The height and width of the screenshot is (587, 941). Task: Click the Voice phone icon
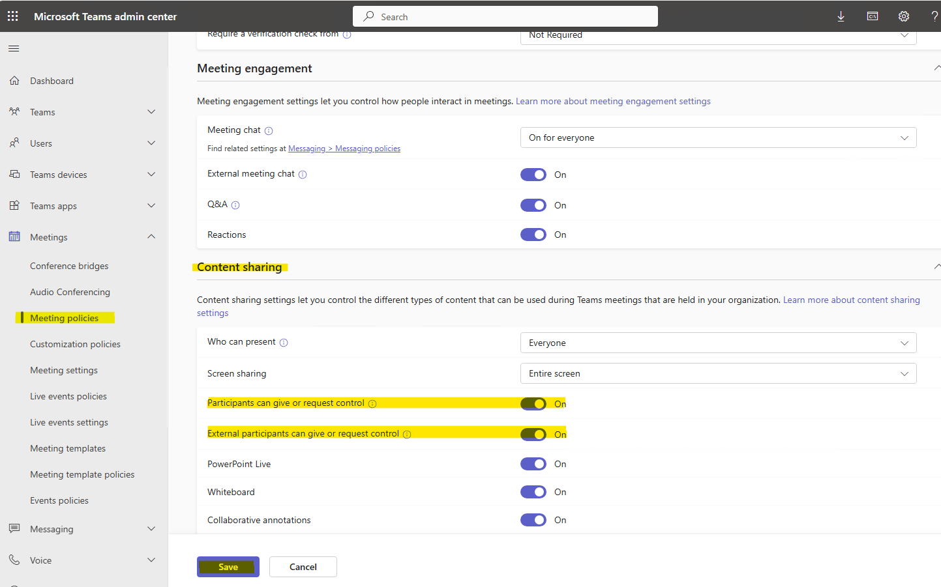tap(14, 560)
